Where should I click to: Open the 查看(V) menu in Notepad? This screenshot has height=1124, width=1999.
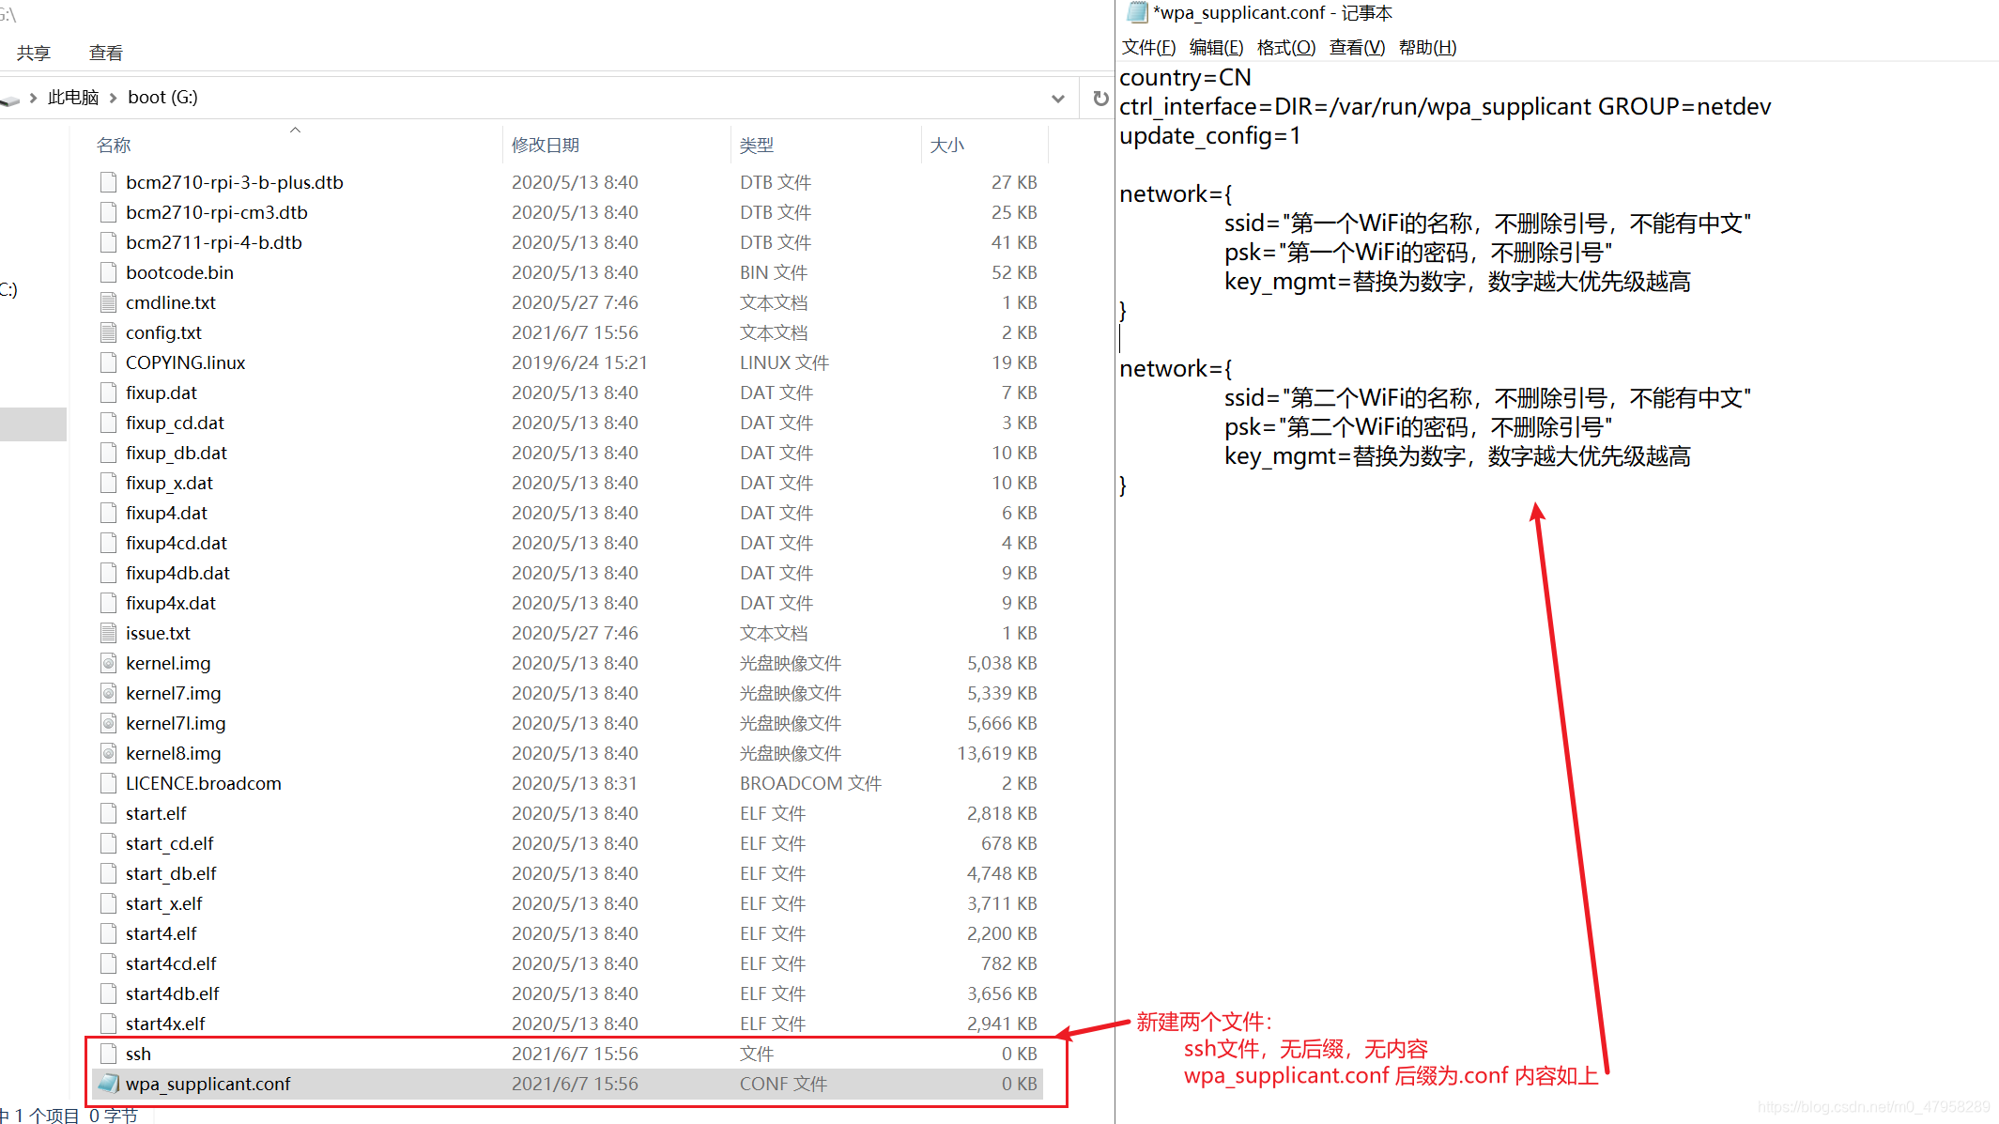1357,47
